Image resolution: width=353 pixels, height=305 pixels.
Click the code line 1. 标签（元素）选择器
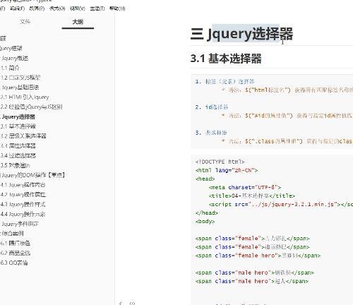click(x=225, y=82)
